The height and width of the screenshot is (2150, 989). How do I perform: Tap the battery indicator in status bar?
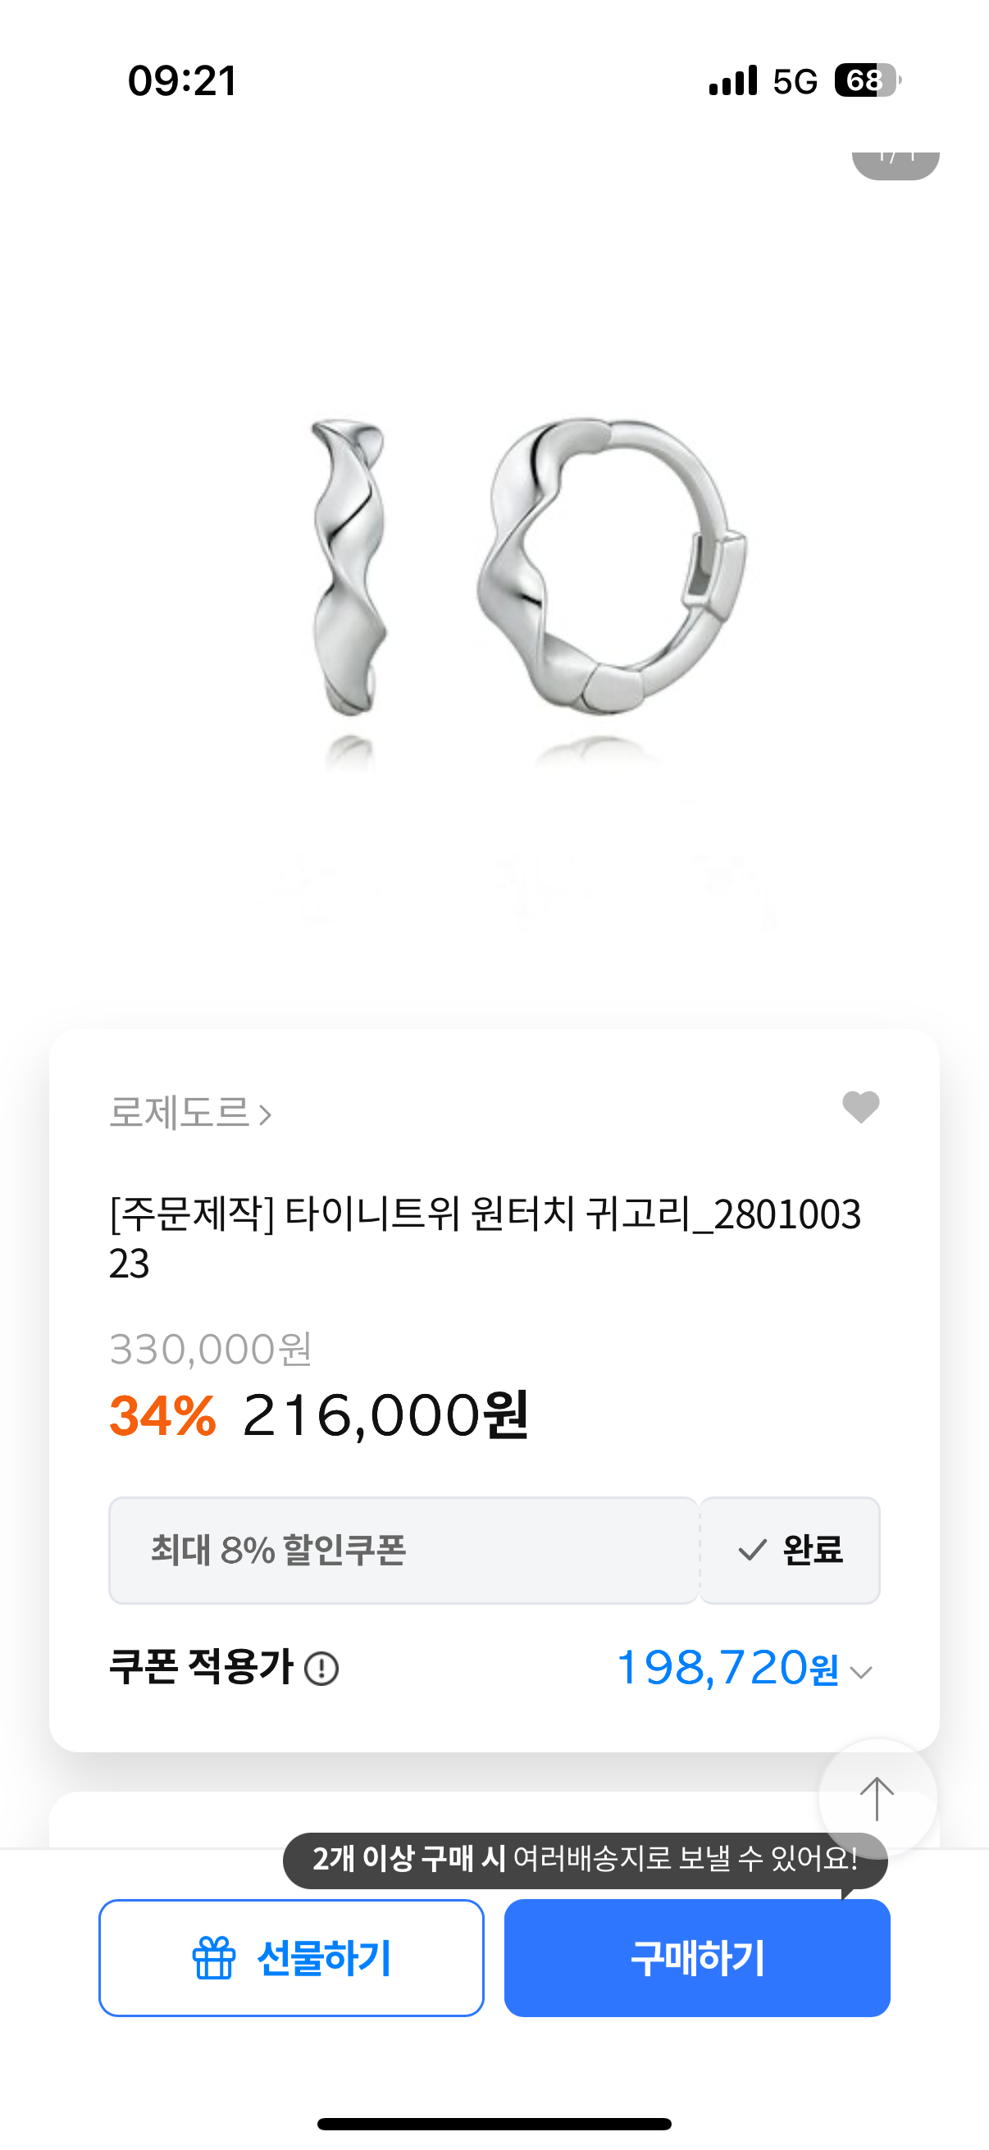(867, 81)
